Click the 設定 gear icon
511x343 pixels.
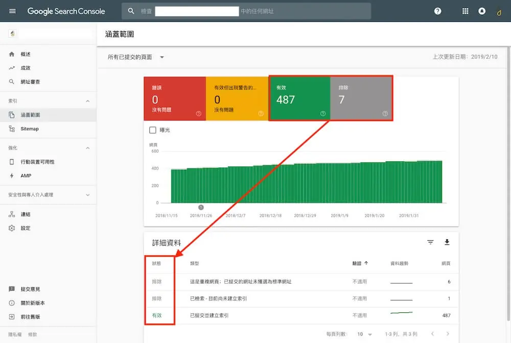pyautogui.click(x=12, y=228)
